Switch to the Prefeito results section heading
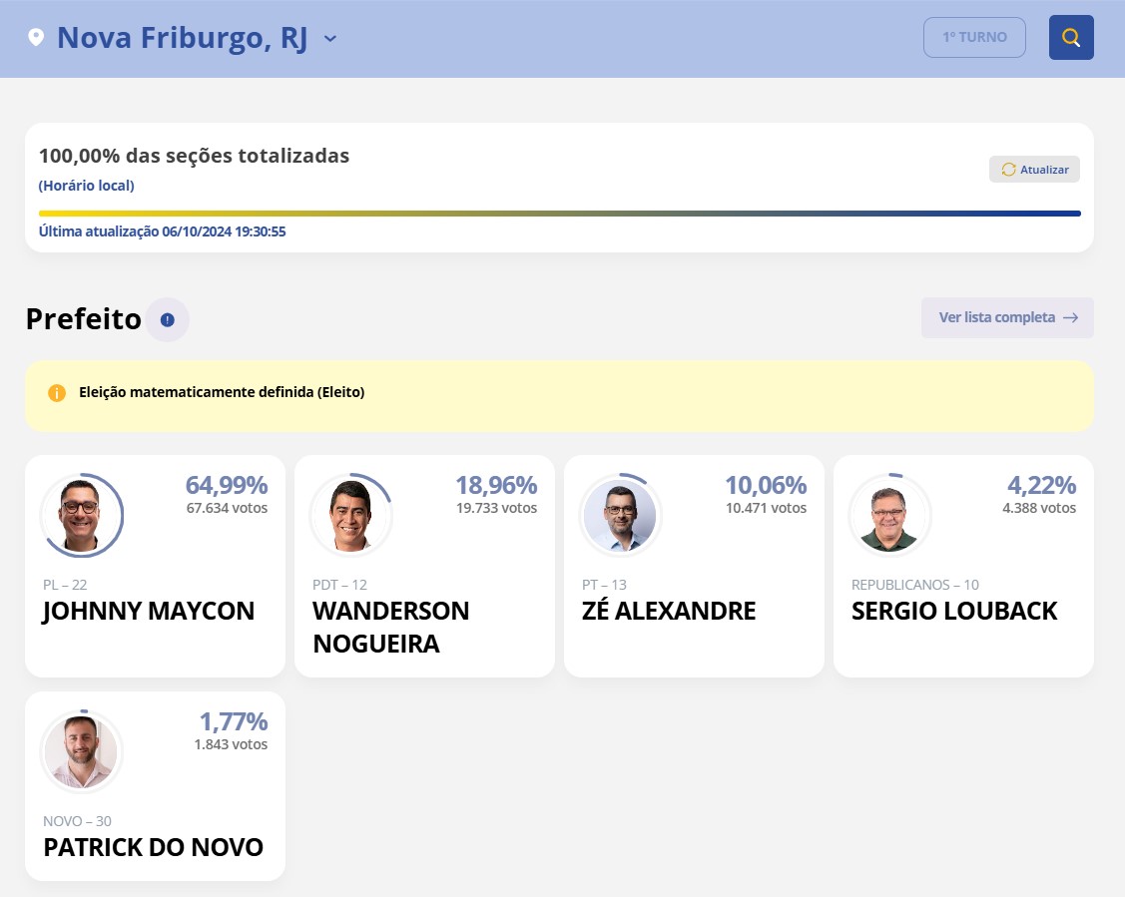The image size is (1125, 897). (x=83, y=318)
